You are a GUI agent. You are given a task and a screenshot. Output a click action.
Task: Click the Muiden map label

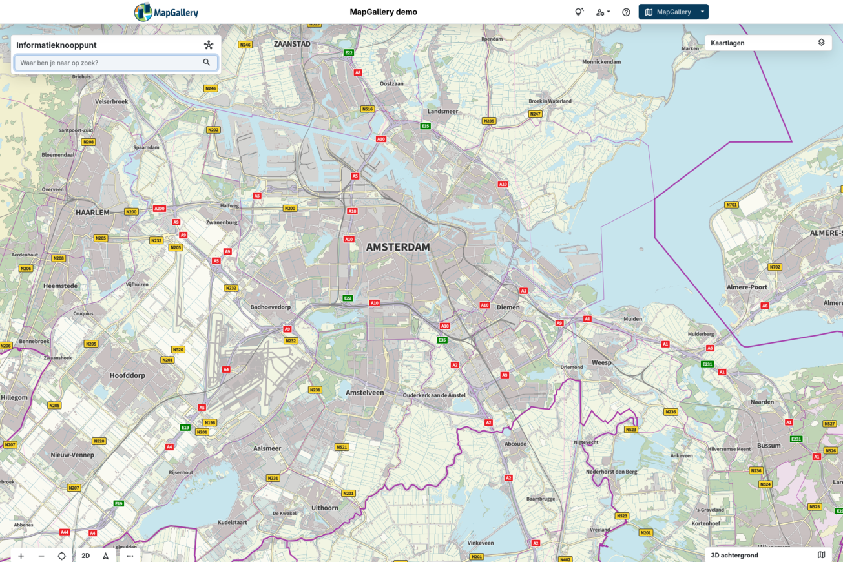(632, 319)
